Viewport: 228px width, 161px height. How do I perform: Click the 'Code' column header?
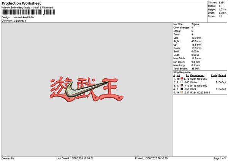[214, 76]
